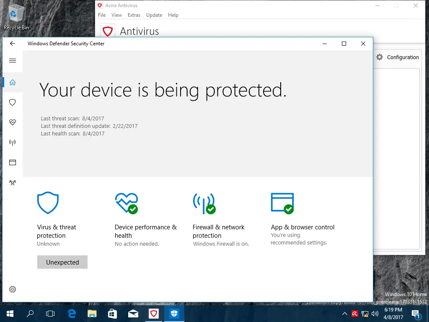Viewport: 429px width, 322px height.
Task: Open the Extras menu in Avira Antivirus
Action: pos(134,15)
